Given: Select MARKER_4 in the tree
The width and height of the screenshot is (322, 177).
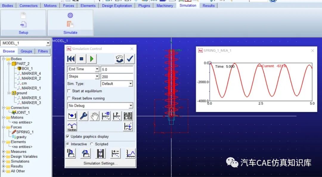Looking at the screenshot, I should [x=29, y=73].
